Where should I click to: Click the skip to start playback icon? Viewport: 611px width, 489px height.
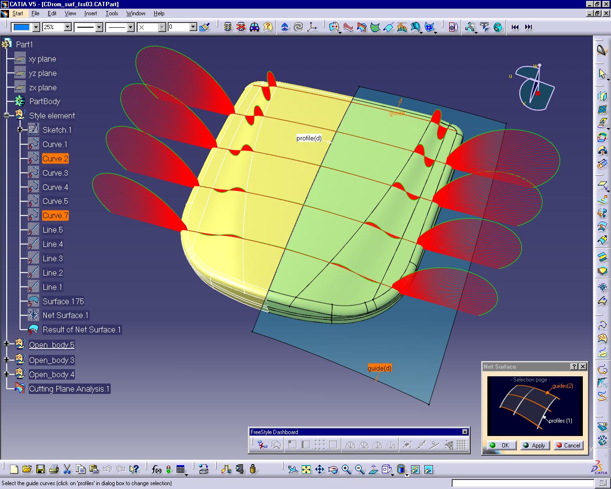515,27
